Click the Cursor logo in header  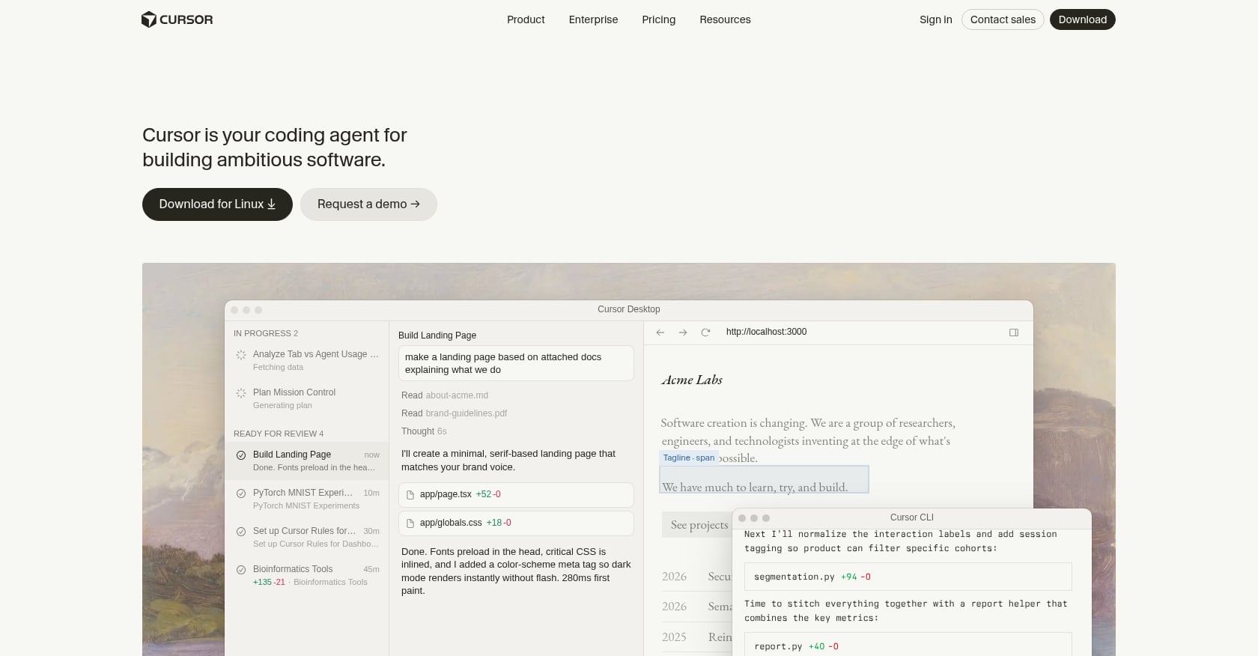click(x=177, y=19)
